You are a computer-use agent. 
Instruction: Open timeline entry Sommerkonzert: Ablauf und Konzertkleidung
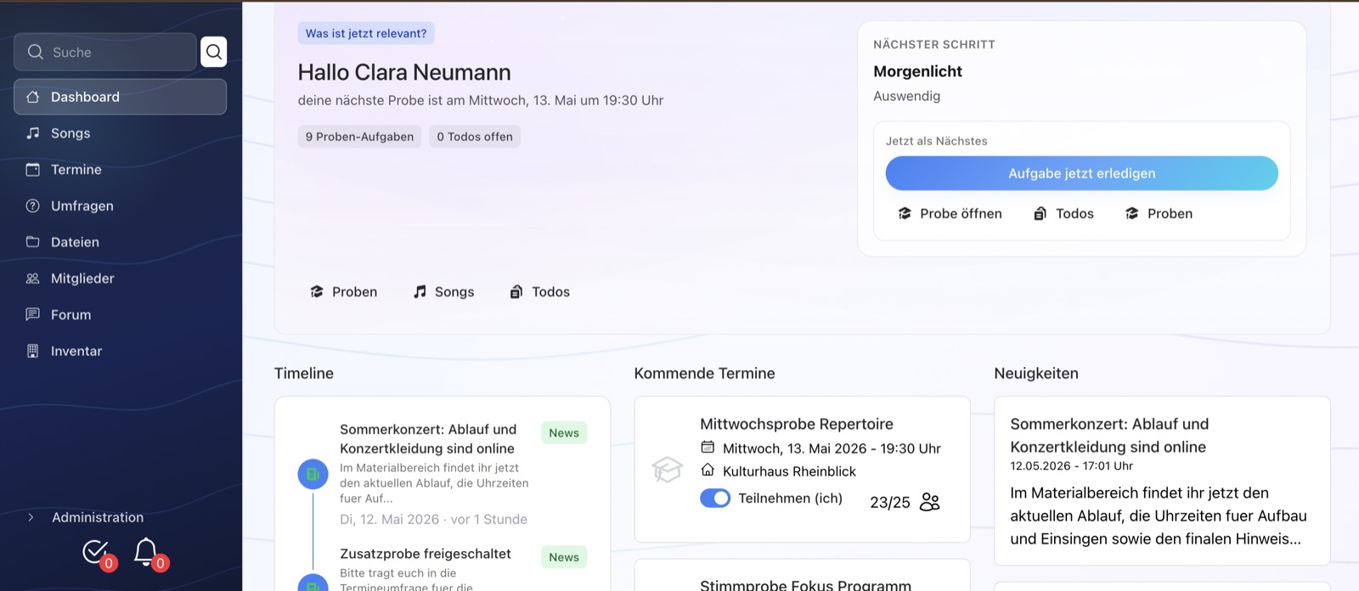click(427, 439)
